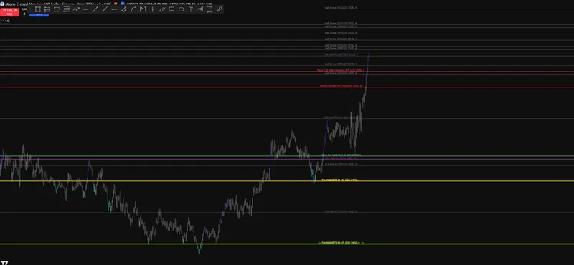
Task: Select the slanted parallelogram tool before callout
Action: click(162, 9)
